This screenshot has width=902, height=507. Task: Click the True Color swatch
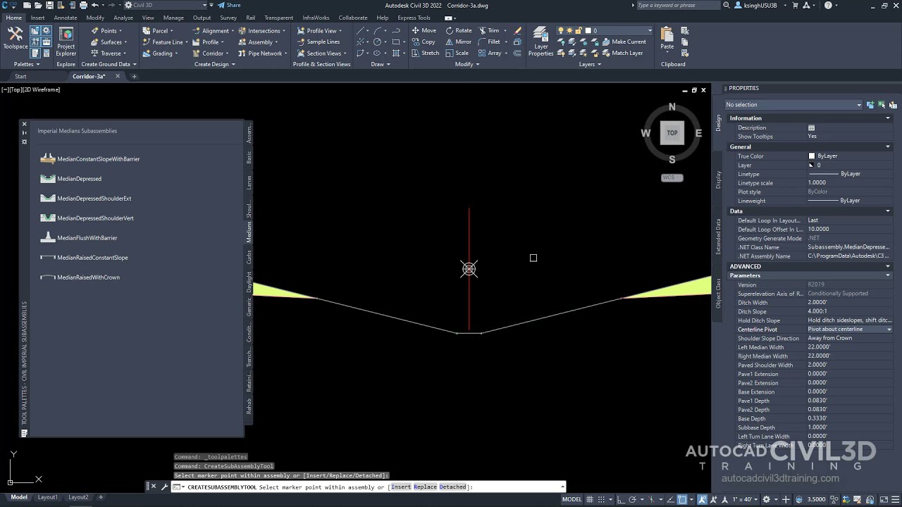pyautogui.click(x=811, y=156)
